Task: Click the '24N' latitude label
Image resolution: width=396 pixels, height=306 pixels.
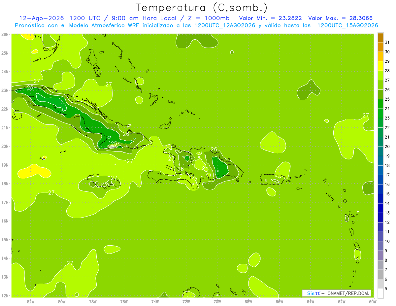Action: pyautogui.click(x=5, y=72)
